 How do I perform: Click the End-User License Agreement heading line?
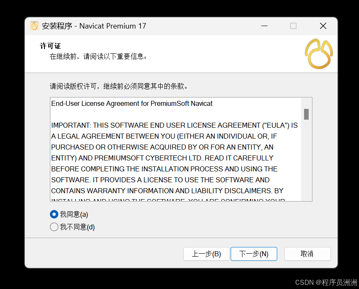132,103
